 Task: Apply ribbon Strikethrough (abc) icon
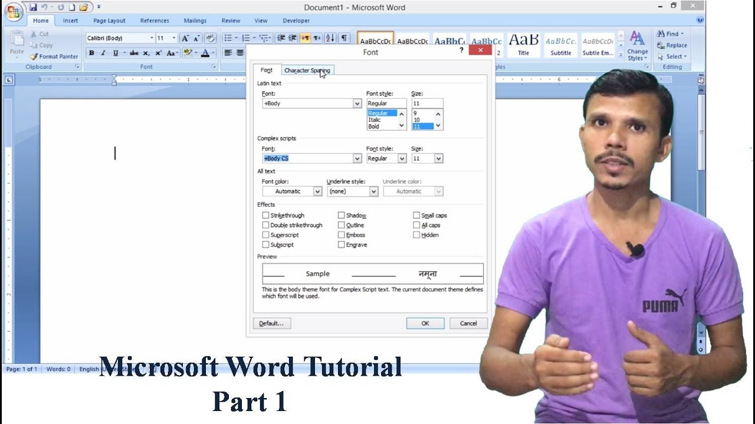click(134, 53)
